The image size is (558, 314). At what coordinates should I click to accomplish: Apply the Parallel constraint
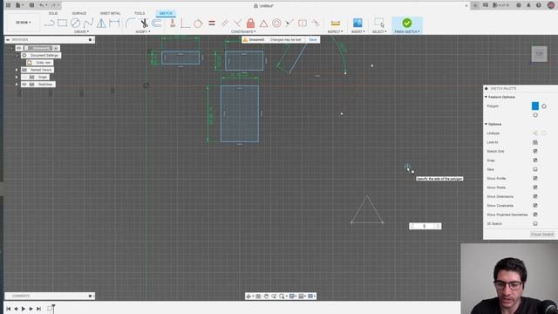(x=225, y=24)
